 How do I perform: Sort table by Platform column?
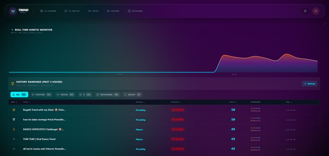click(176, 102)
